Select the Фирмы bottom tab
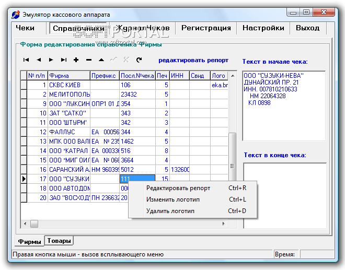The image size is (345, 270). click(x=29, y=242)
